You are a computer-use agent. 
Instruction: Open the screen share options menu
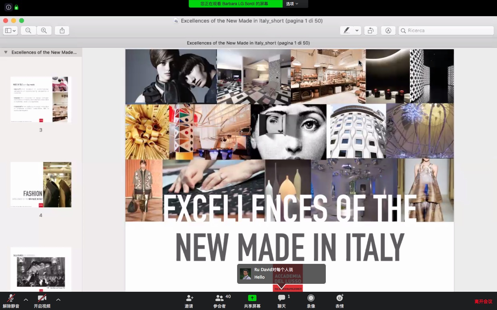[x=292, y=4]
